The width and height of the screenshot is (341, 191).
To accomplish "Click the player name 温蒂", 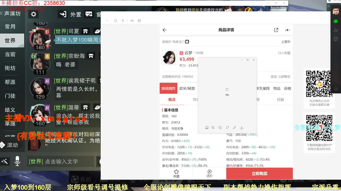I will (x=74, y=107).
